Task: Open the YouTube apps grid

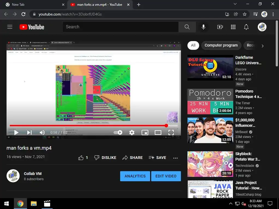Action: click(x=233, y=27)
